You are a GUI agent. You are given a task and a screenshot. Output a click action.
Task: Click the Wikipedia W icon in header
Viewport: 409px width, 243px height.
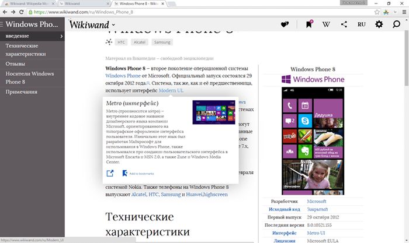326,24
